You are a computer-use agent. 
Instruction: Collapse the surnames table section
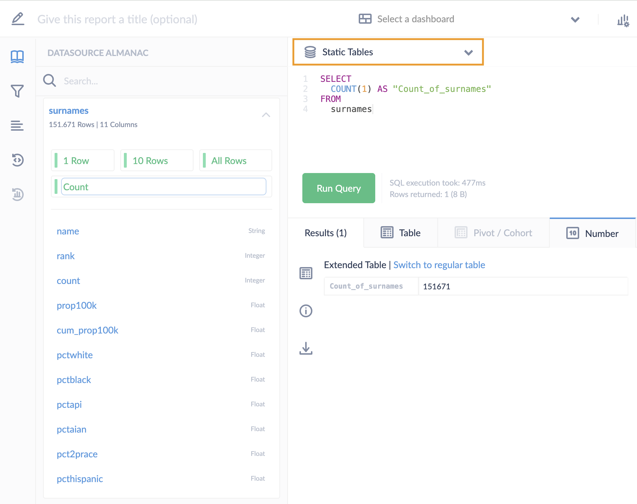coord(266,115)
